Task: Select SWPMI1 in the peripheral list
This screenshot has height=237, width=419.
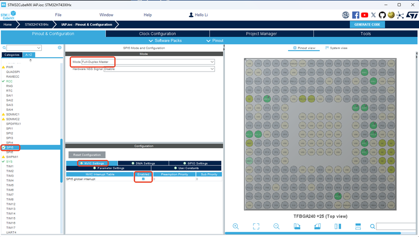Action: [x=12, y=157]
